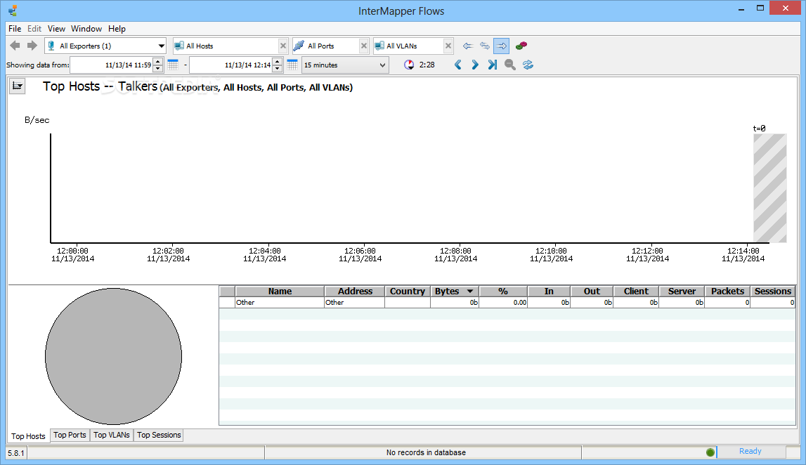
Task: Clear the All Ports filter with its X
Action: [364, 46]
